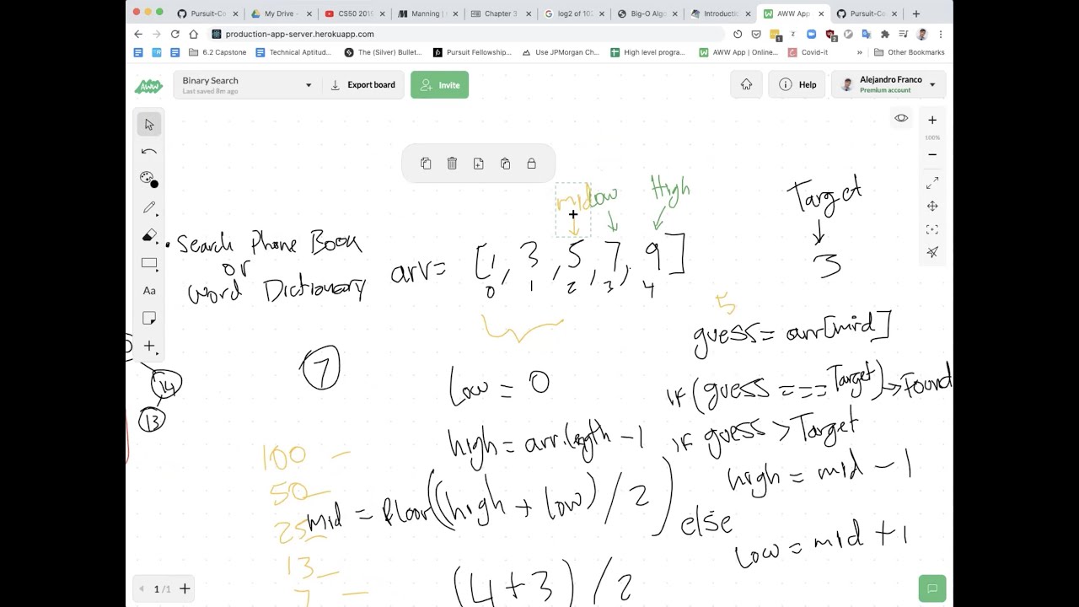This screenshot has width=1079, height=607.
Task: Toggle the eye visibility icon
Action: tap(901, 118)
